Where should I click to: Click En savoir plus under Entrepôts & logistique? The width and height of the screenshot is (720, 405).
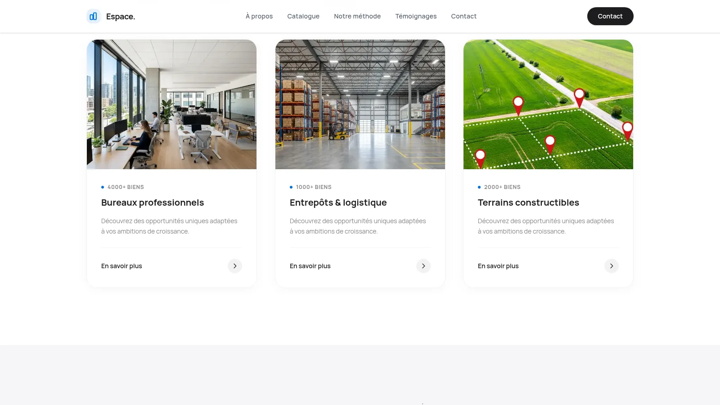coord(310,266)
